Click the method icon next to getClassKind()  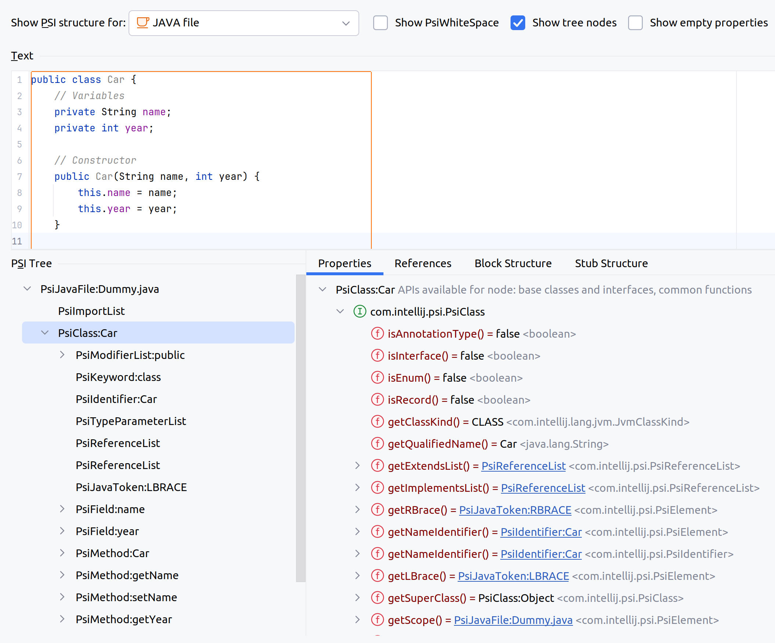pos(377,422)
